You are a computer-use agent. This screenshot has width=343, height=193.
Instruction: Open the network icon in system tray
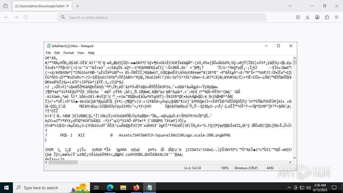click(302, 188)
